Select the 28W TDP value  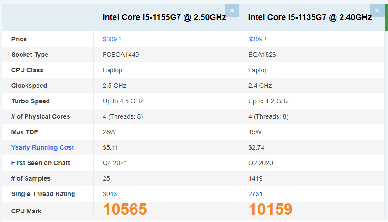point(109,132)
